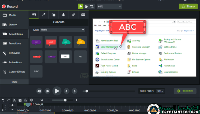
Task: Open the Keystroke Callouts tab
Action: pyautogui.click(x=83, y=15)
